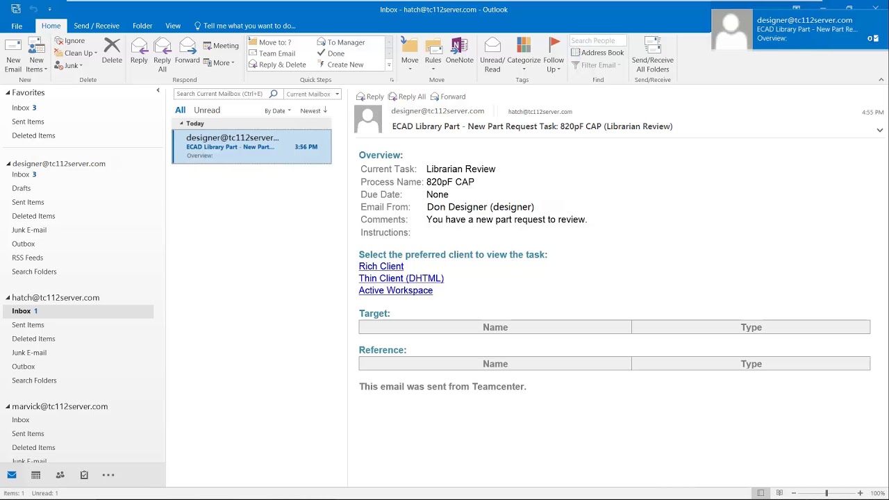The height and width of the screenshot is (500, 889).
Task: Expand the message header chevron
Action: 879,131
